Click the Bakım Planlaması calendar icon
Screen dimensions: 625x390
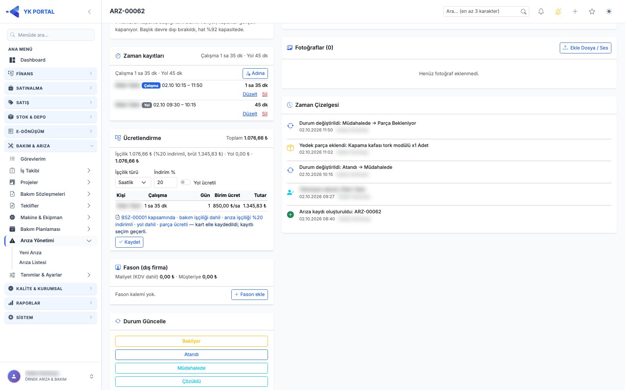tap(12, 229)
